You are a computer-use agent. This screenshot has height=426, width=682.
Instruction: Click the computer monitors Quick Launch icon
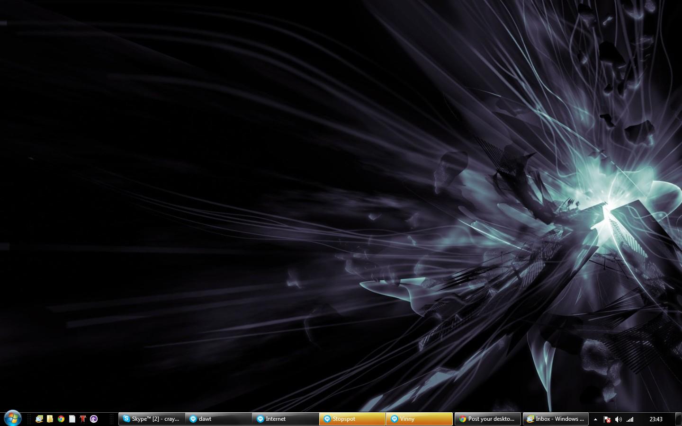(39, 419)
